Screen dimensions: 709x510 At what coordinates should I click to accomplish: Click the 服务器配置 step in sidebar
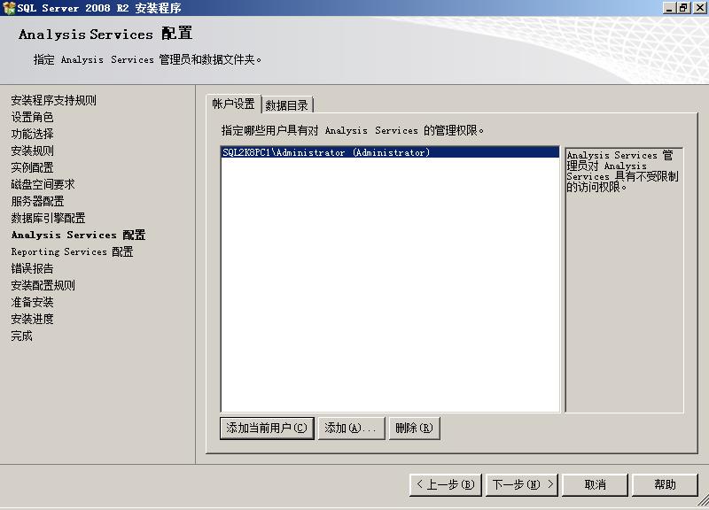pos(37,201)
